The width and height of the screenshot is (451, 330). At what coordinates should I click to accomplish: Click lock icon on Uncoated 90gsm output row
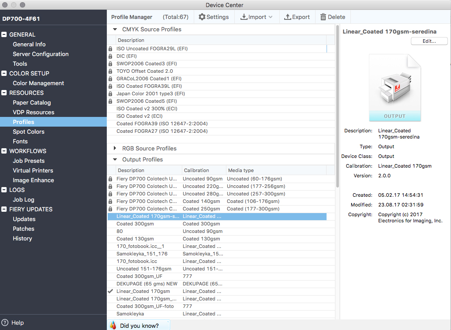[x=110, y=179]
